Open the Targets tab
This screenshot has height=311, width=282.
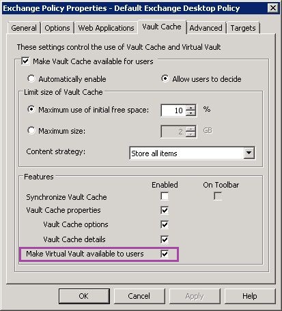(x=243, y=28)
